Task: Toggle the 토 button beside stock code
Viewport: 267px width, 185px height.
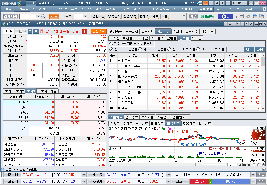Action: coord(30,31)
